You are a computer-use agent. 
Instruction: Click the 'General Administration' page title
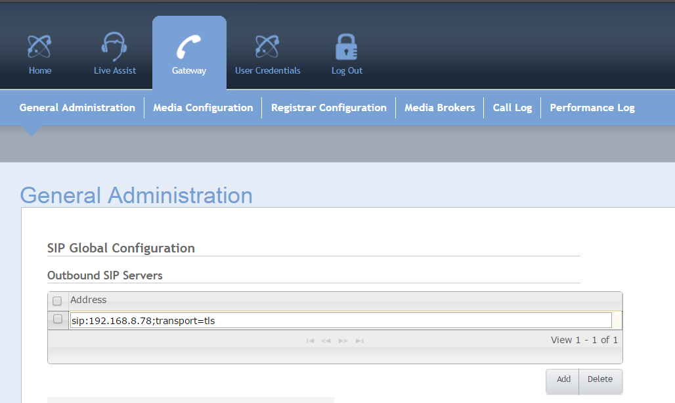point(137,195)
